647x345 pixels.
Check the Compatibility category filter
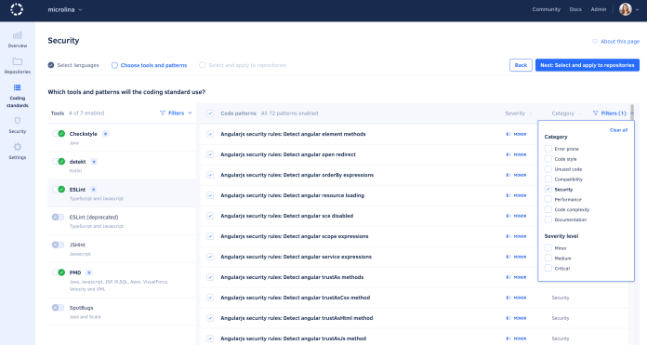click(548, 179)
